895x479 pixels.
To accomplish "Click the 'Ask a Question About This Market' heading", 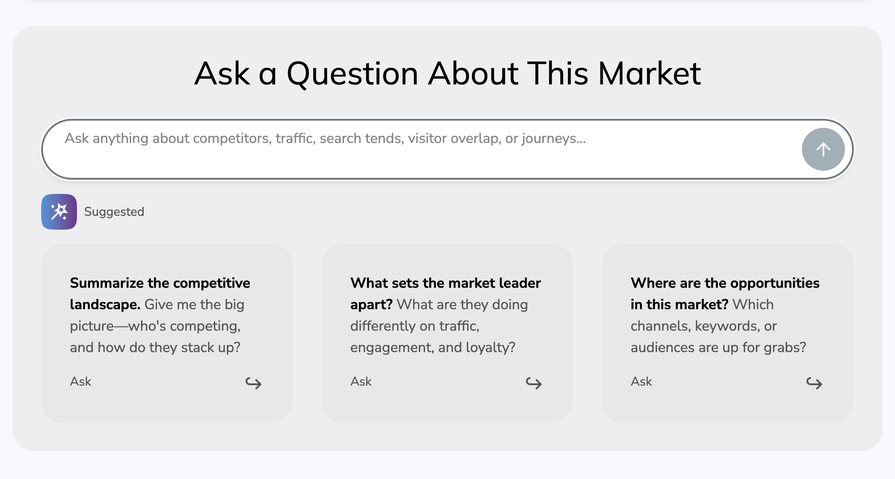I will tap(447, 74).
